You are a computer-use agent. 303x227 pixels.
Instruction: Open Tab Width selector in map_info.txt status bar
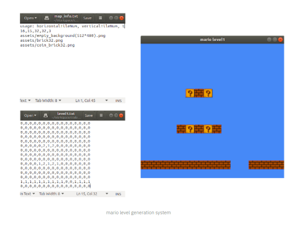click(48, 101)
